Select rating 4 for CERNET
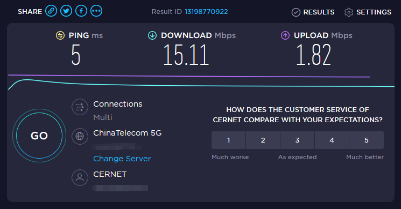 pos(332,140)
